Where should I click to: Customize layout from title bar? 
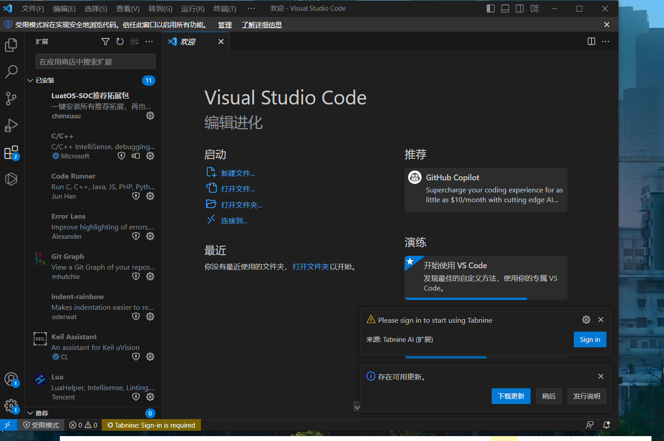535,8
